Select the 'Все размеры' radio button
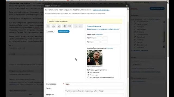 (88, 72)
